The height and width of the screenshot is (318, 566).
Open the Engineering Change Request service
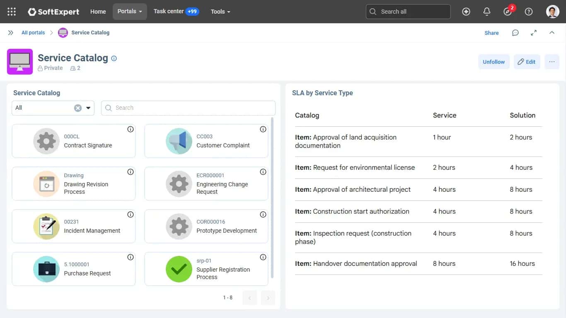pyautogui.click(x=206, y=184)
